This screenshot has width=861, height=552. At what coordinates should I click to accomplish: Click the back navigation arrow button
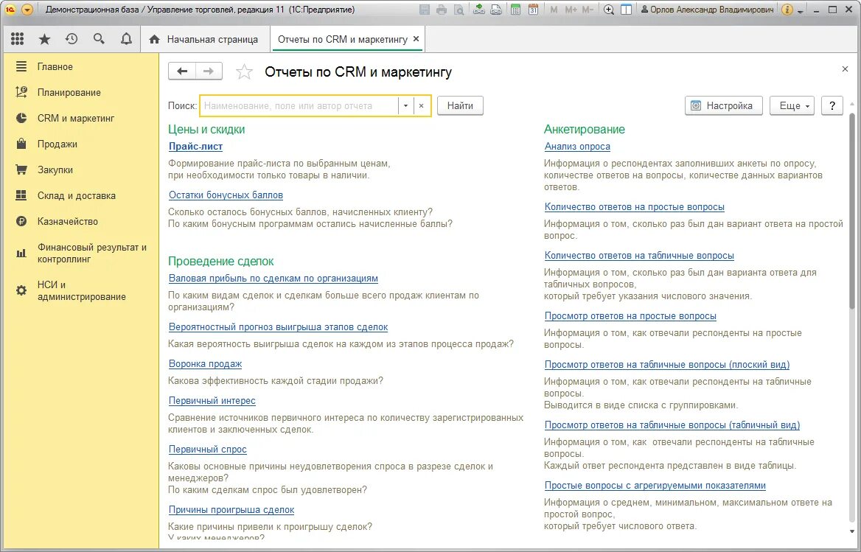tap(182, 71)
